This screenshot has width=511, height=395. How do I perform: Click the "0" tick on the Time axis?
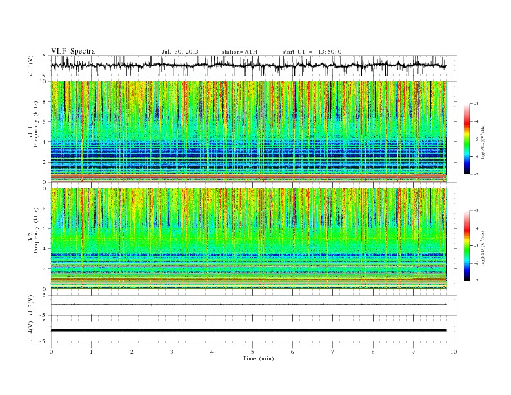pyautogui.click(x=51, y=352)
